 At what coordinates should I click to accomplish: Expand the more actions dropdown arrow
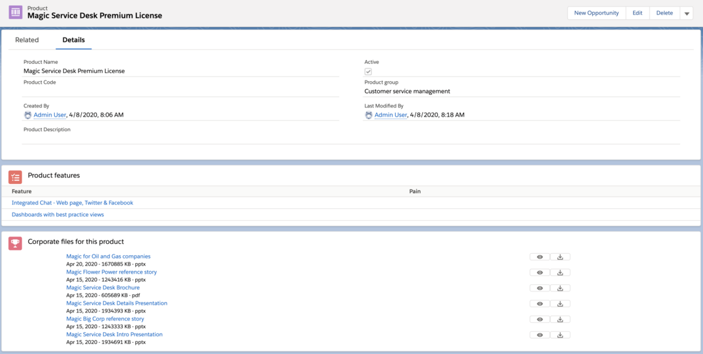point(687,13)
